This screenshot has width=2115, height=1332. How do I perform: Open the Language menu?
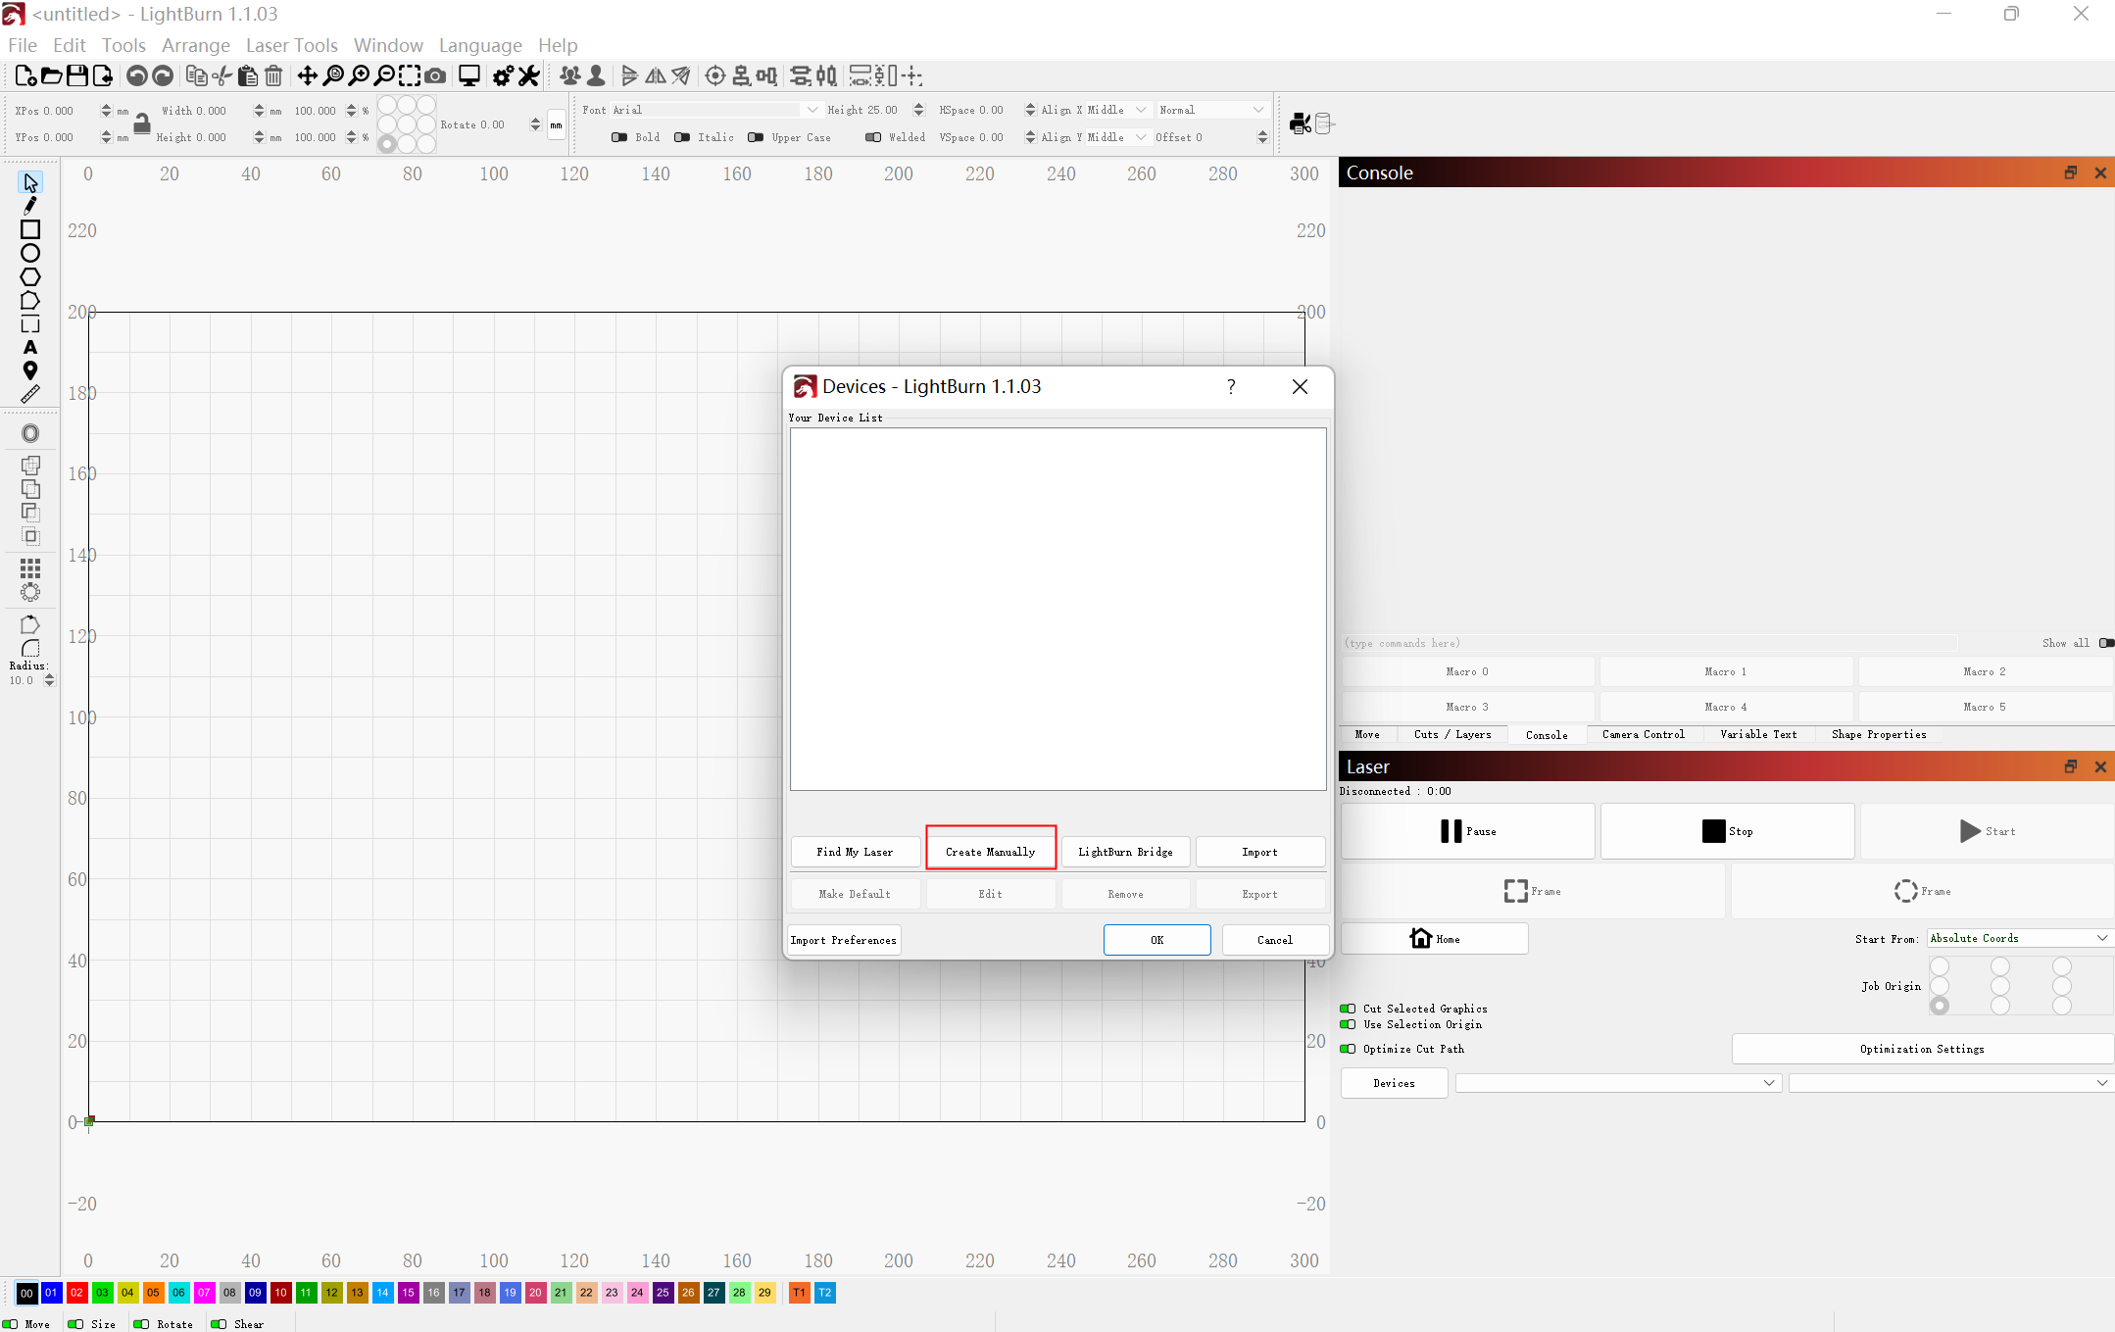point(480,45)
